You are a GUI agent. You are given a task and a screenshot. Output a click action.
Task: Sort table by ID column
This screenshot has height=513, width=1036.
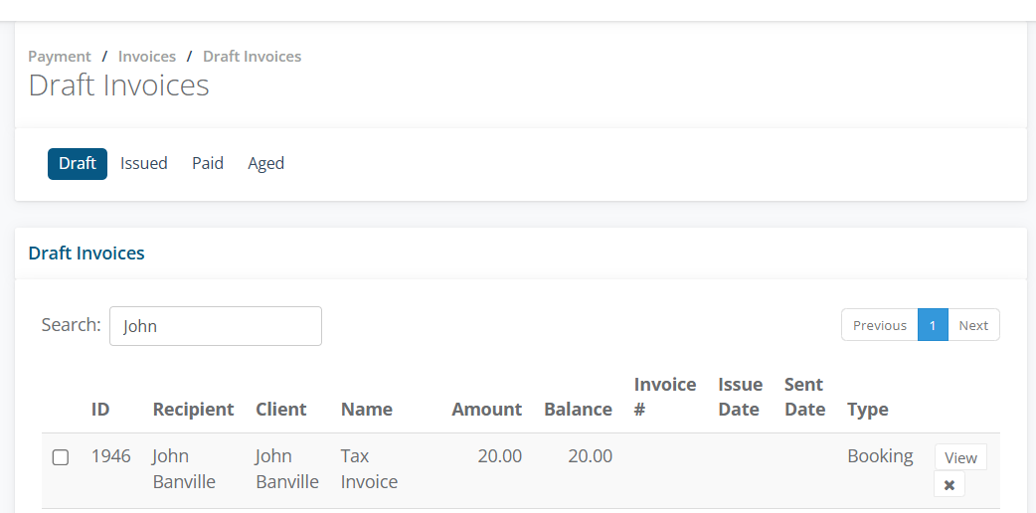pyautogui.click(x=100, y=410)
